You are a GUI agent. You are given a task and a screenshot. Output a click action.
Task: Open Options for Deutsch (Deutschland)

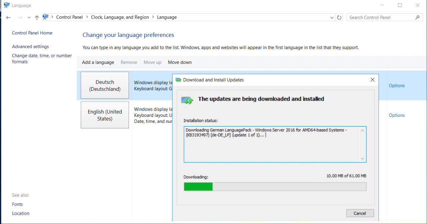[397, 86]
